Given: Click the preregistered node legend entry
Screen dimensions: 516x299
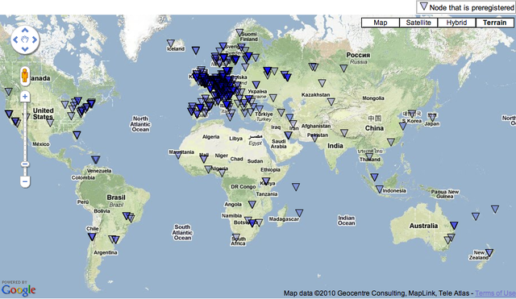Looking at the screenshot, I should 466,7.
